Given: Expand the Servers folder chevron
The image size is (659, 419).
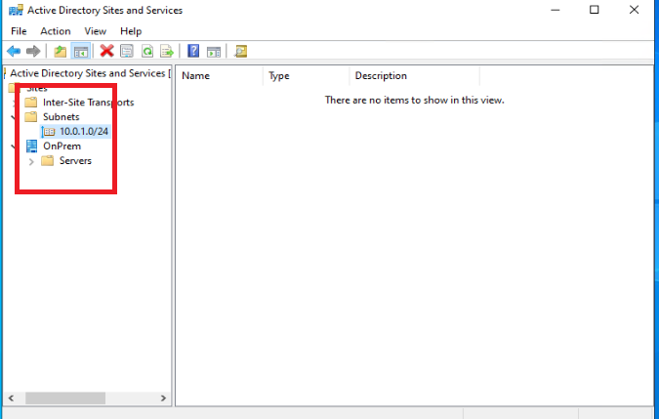Looking at the screenshot, I should point(31,161).
